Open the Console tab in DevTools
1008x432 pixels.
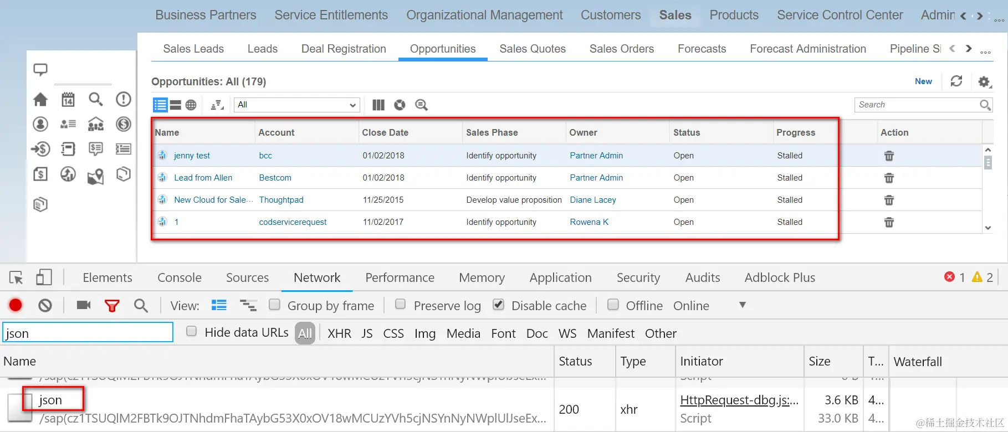pos(180,277)
